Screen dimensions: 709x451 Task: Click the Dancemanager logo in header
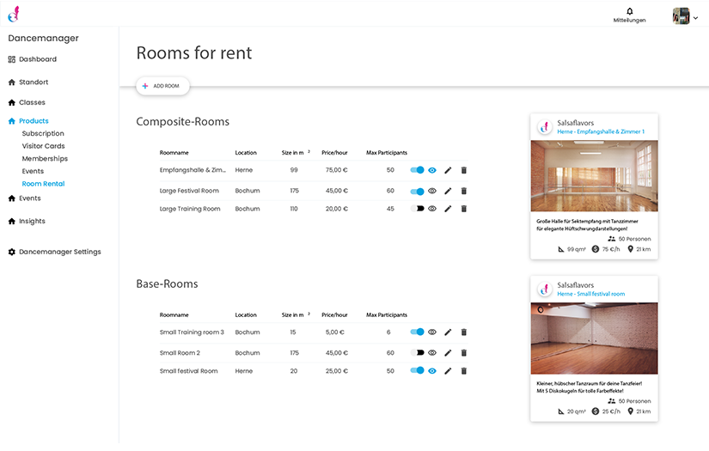coord(14,14)
